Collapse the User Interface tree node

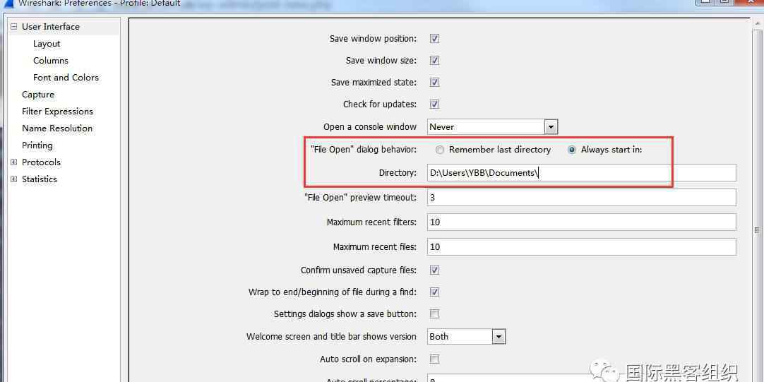[x=13, y=27]
